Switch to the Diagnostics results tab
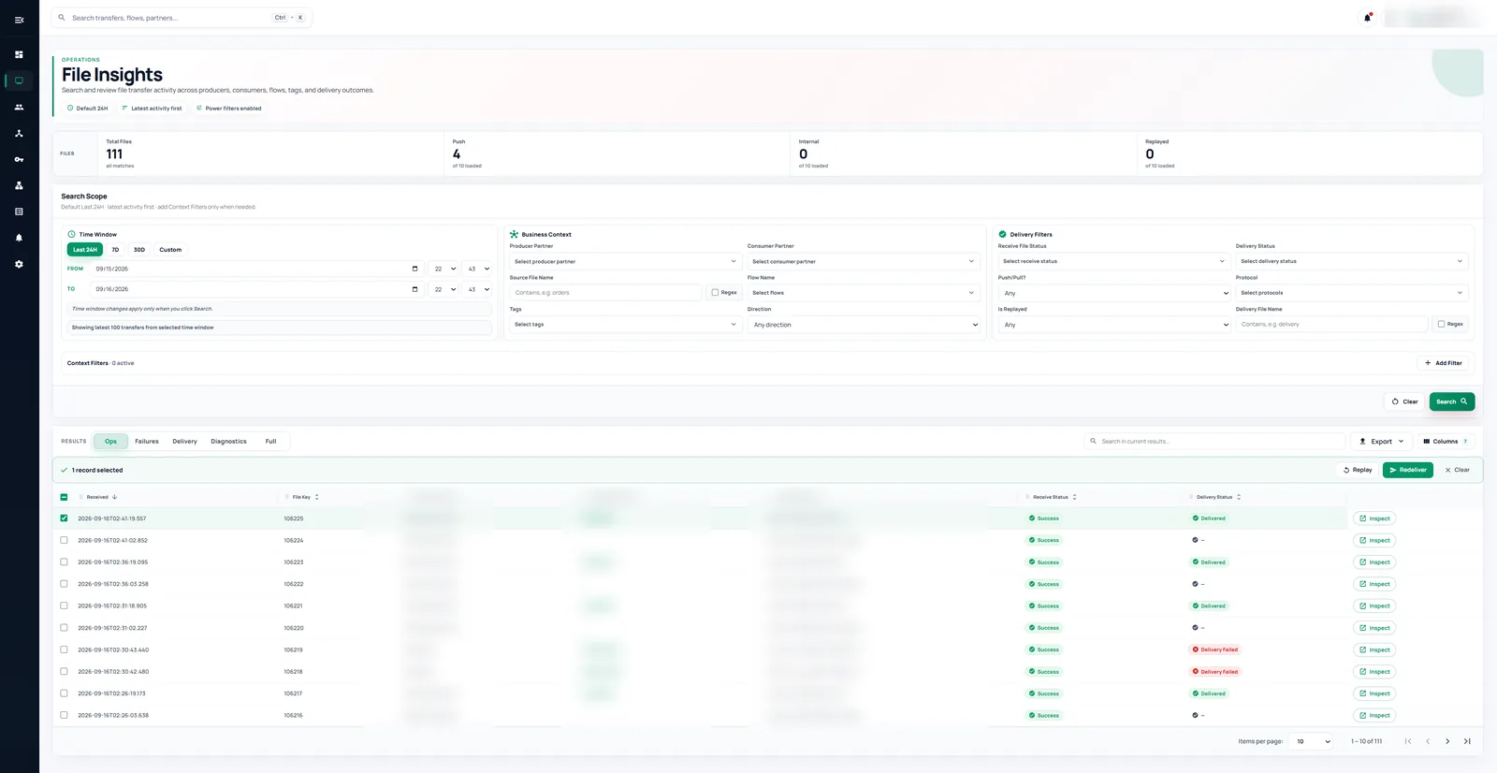 point(228,442)
